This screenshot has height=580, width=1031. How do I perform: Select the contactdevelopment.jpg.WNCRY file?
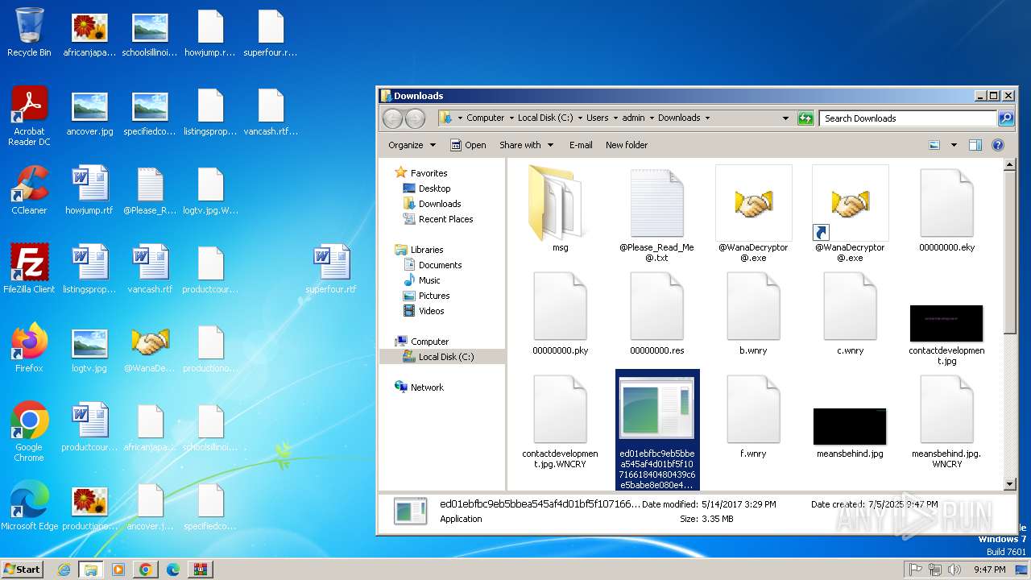(x=561, y=420)
